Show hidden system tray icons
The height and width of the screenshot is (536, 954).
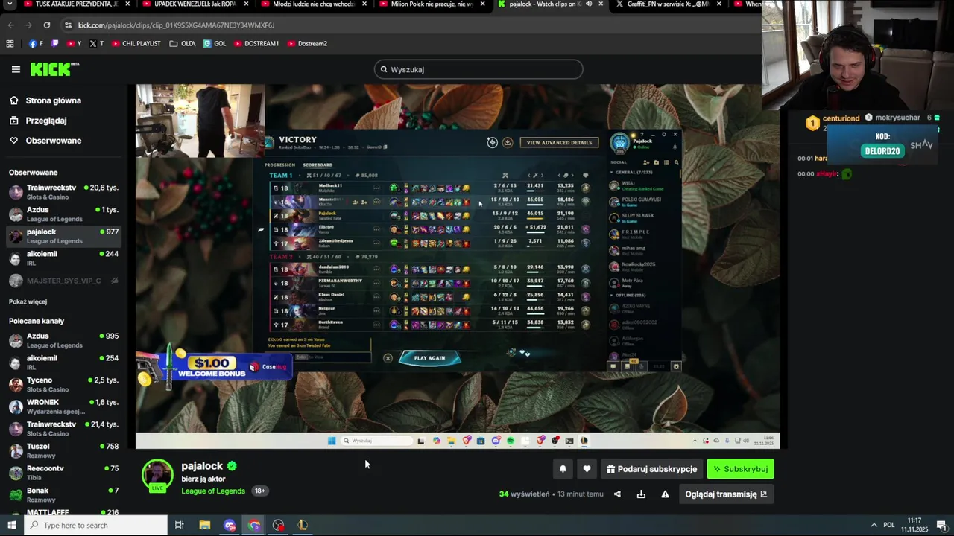click(x=874, y=525)
